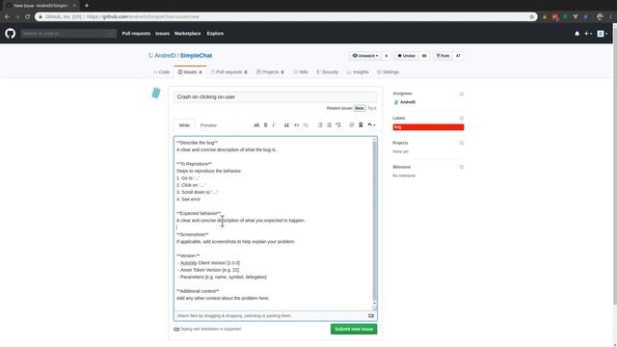
Task: Insert header text with the AA icon
Action: coord(256,125)
